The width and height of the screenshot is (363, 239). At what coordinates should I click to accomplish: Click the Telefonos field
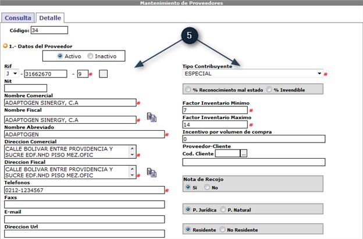coord(84,190)
